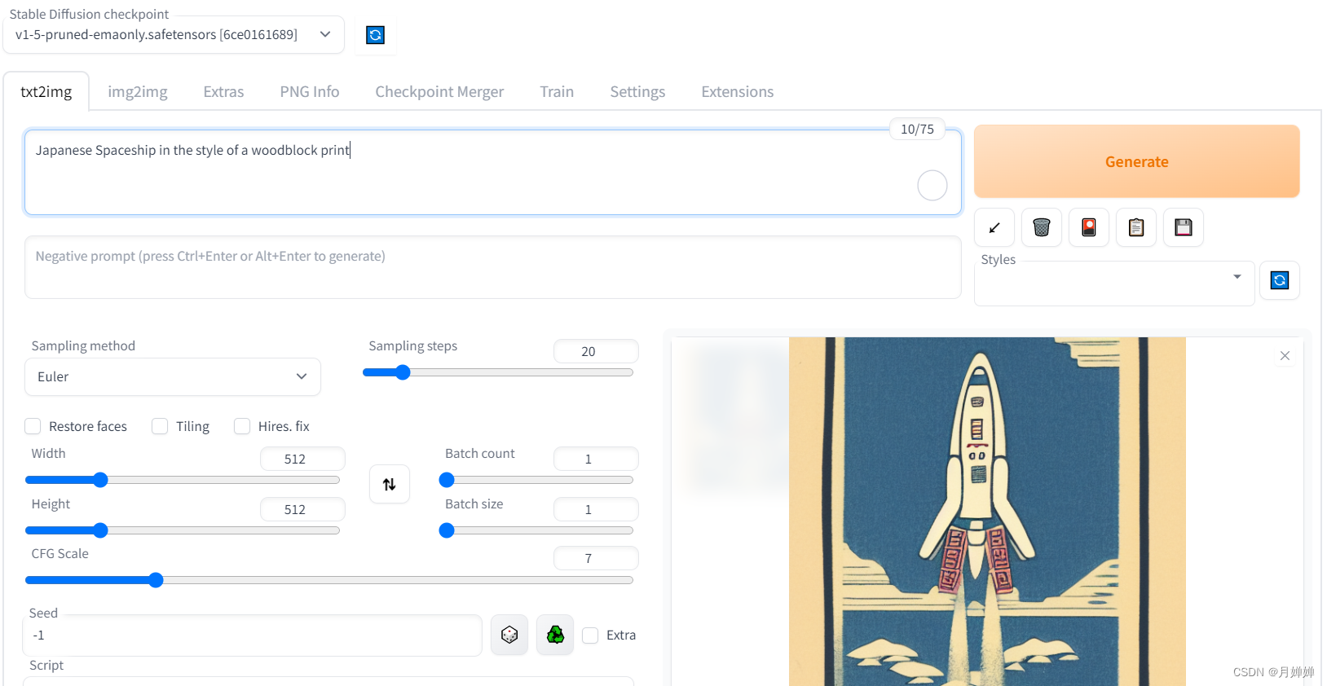1327x686 pixels.
Task: Click into the prompt text box
Action: tap(493, 172)
